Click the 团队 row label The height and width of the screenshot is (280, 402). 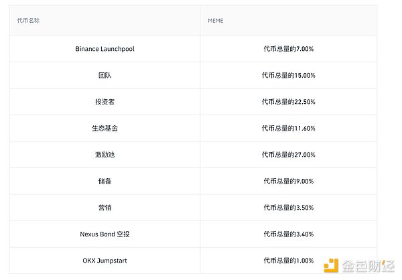[x=105, y=76]
